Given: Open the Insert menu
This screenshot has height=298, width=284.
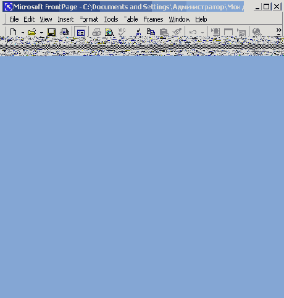Looking at the screenshot, I should pyautogui.click(x=65, y=19).
